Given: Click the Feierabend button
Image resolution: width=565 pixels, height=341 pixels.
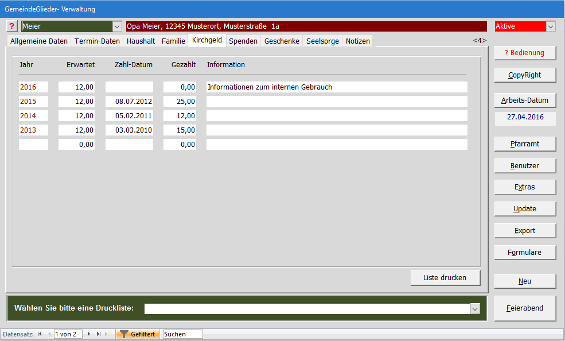Looking at the screenshot, I should pos(525,308).
